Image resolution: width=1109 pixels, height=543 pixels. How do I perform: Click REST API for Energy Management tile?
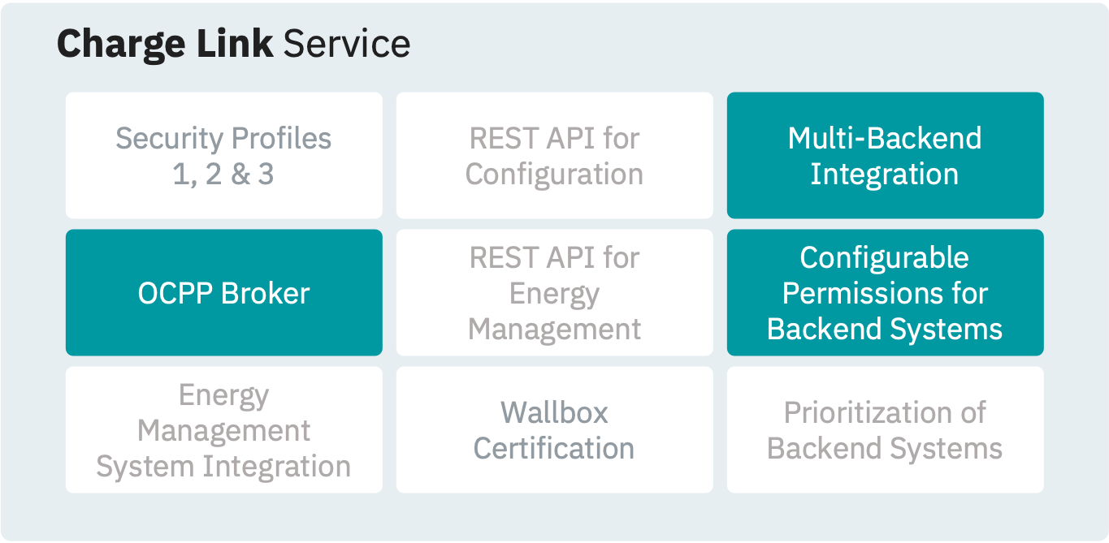point(554,293)
